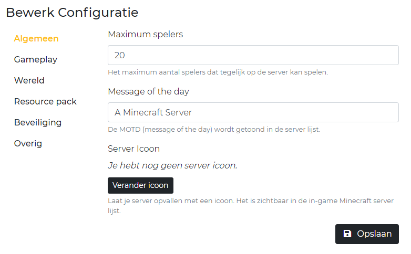
Task: Click the 'Je hebt nog geen server icoon' text
Action: [172, 165]
